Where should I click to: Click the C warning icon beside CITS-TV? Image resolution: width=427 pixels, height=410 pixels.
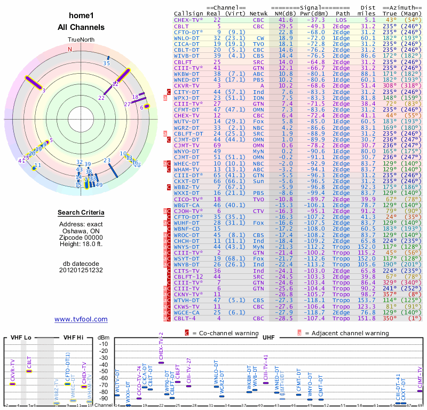click(x=169, y=271)
